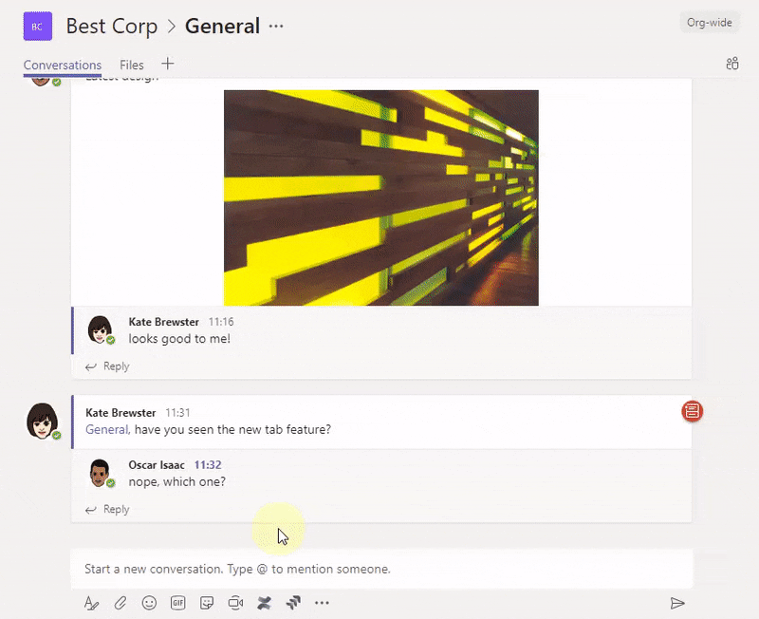The height and width of the screenshot is (619, 759).
Task: Open the General channel more options menu
Action: coord(276,27)
